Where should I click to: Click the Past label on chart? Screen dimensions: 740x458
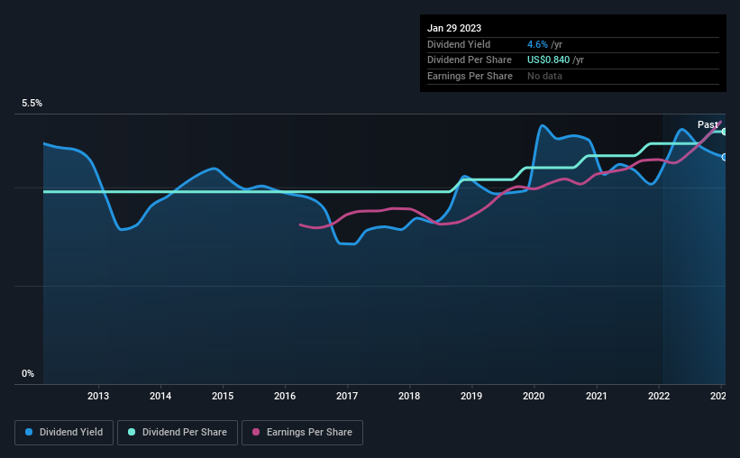[708, 124]
